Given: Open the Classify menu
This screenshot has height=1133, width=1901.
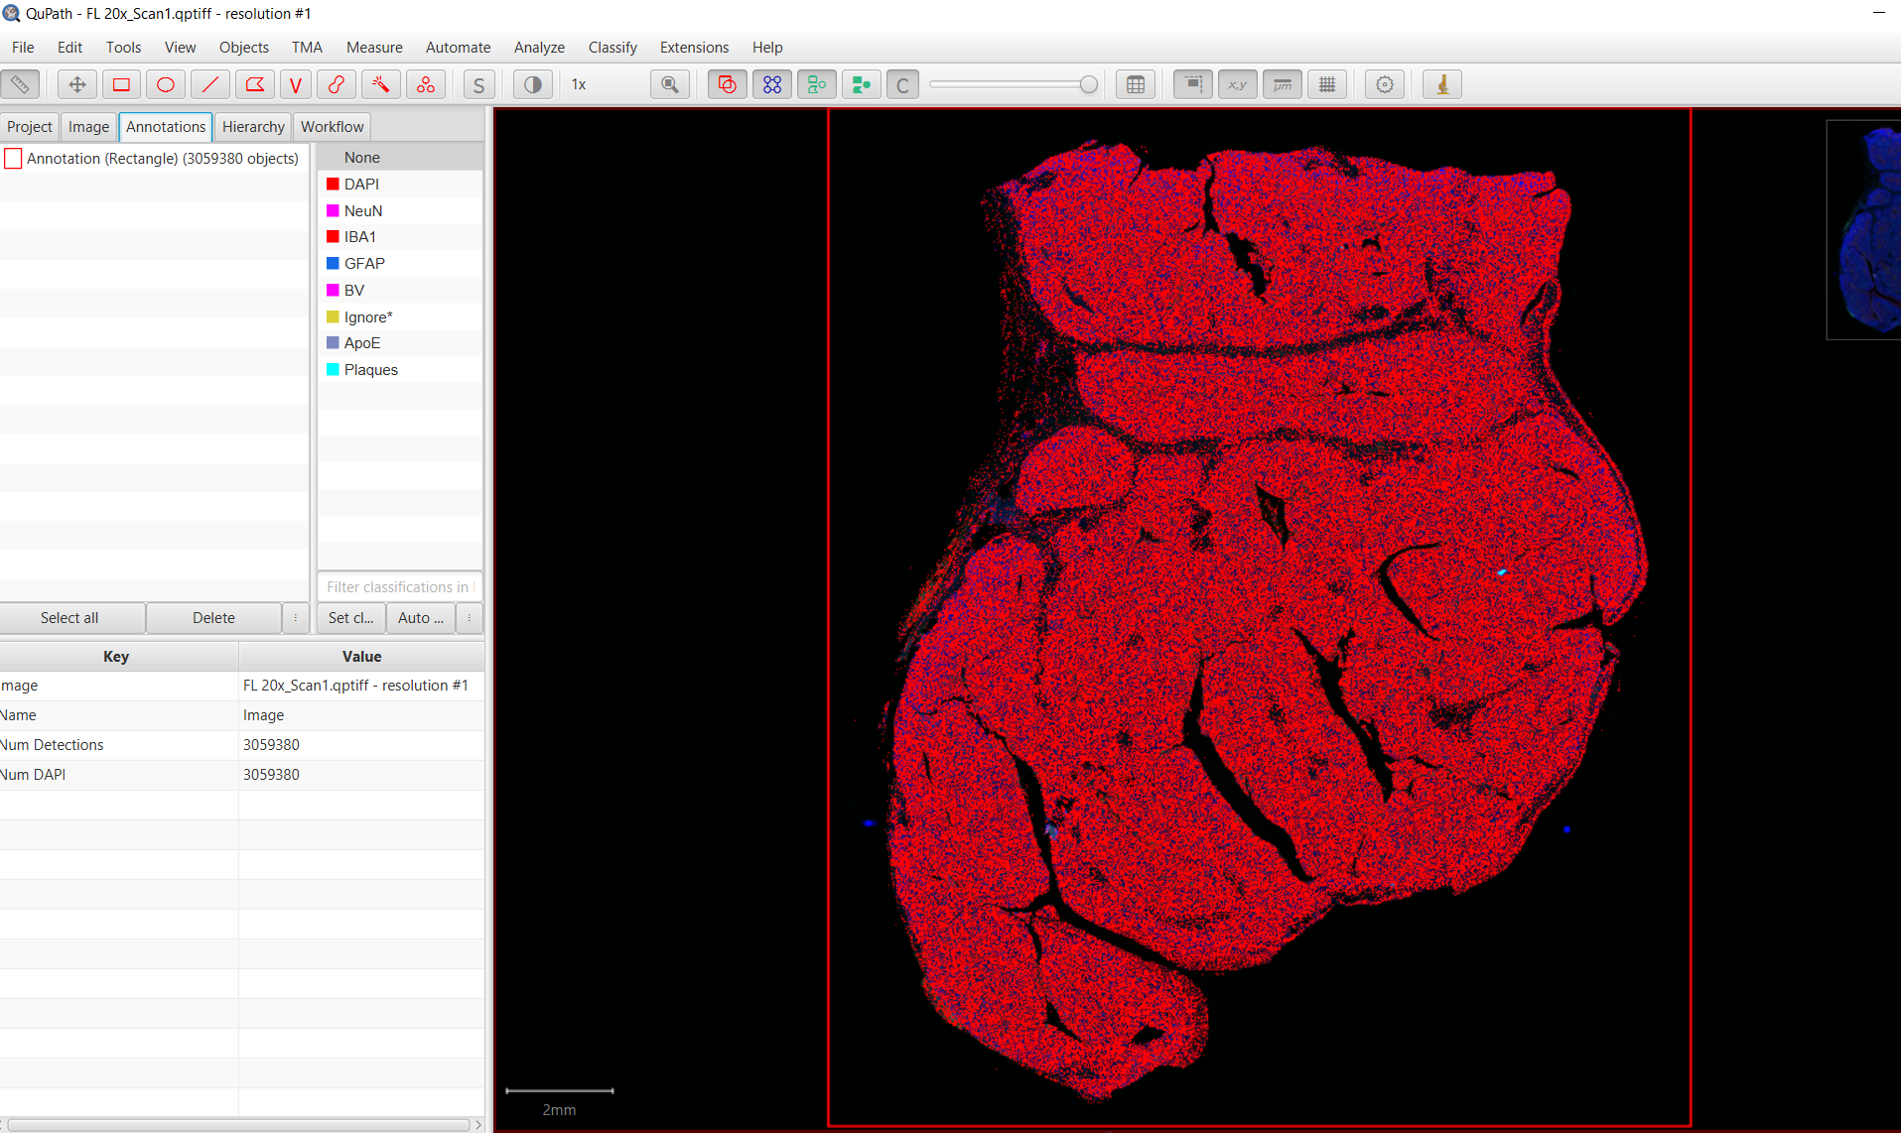Looking at the screenshot, I should (611, 47).
